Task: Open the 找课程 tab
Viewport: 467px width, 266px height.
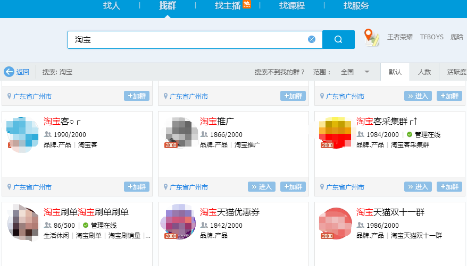Action: pyautogui.click(x=292, y=6)
